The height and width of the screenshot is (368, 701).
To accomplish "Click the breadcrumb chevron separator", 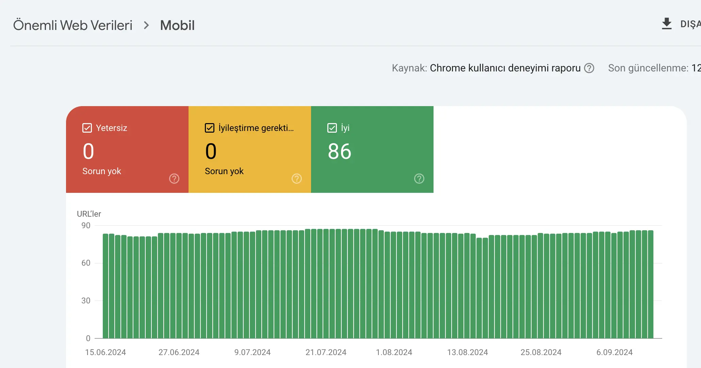I will pos(146,25).
